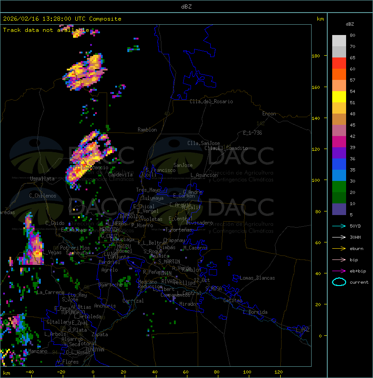Click the 'Encon' map label

point(269,114)
